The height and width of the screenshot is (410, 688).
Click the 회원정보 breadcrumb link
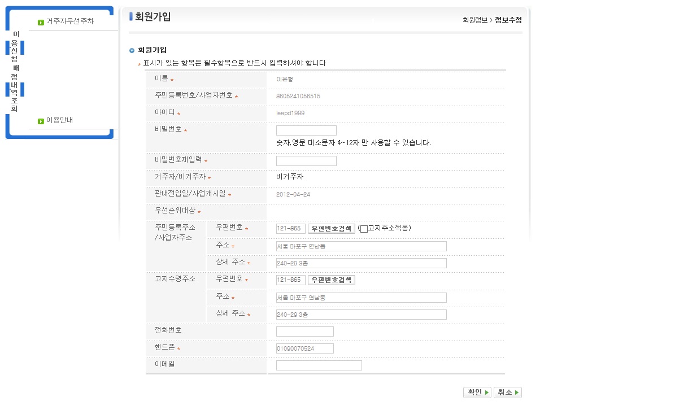tap(474, 20)
